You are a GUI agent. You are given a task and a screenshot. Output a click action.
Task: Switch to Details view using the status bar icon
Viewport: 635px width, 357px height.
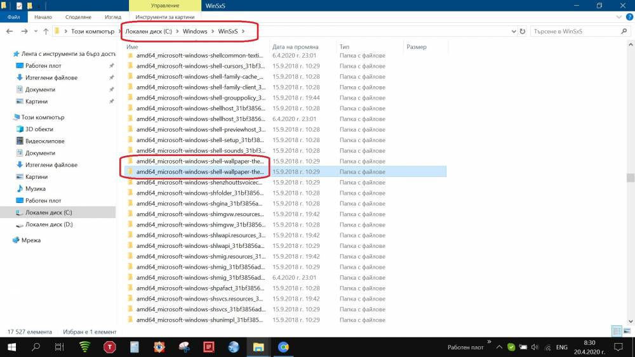(x=617, y=331)
